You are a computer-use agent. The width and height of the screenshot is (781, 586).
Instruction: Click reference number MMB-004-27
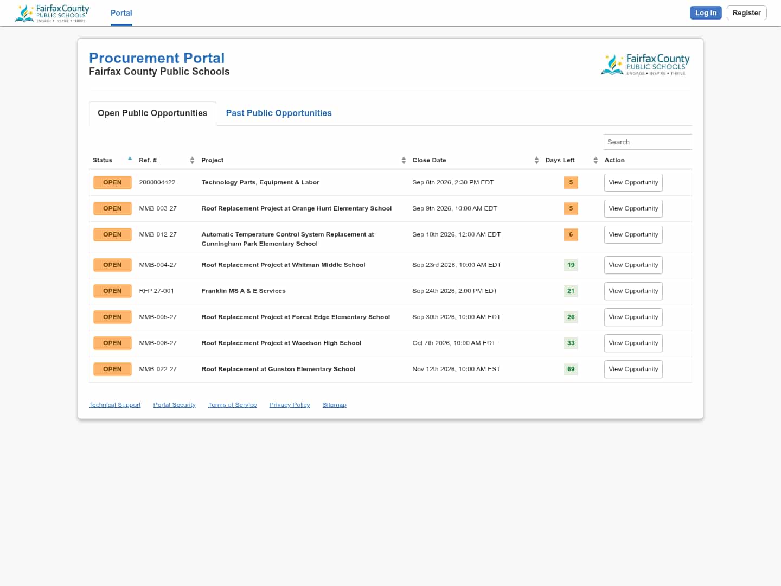point(158,265)
